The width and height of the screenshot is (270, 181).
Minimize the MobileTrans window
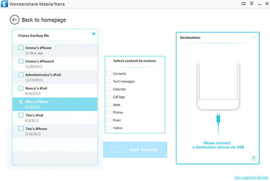pos(259,4)
